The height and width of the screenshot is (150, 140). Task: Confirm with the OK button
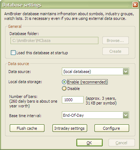pyautogui.click(x=89, y=143)
